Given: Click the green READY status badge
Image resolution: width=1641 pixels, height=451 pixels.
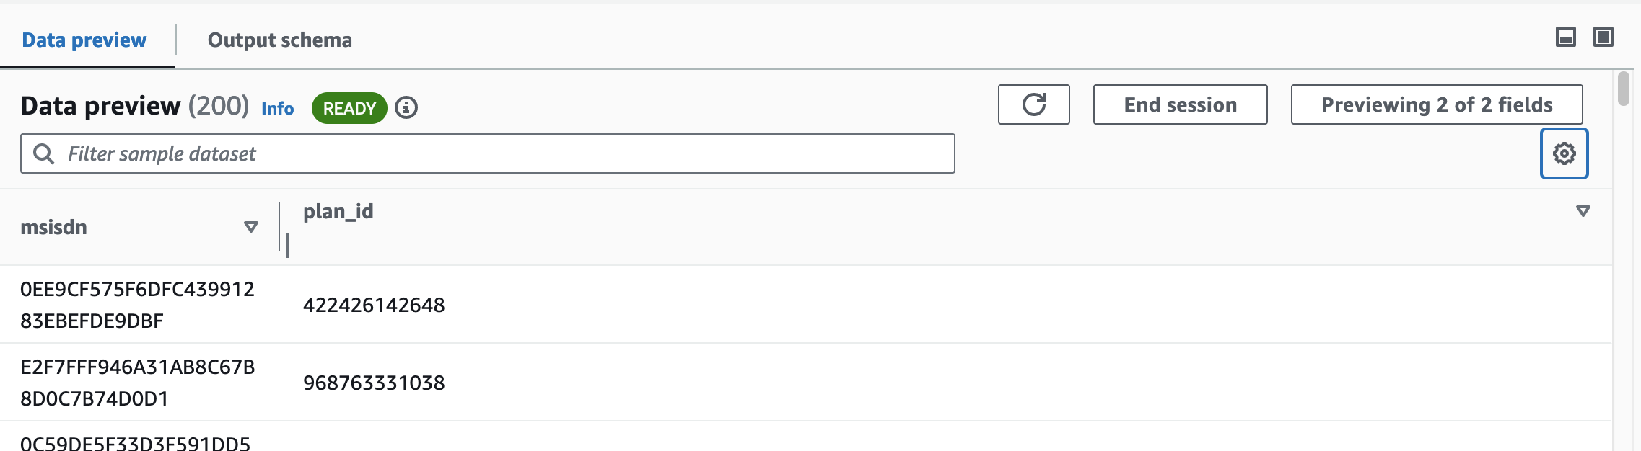Looking at the screenshot, I should (349, 108).
